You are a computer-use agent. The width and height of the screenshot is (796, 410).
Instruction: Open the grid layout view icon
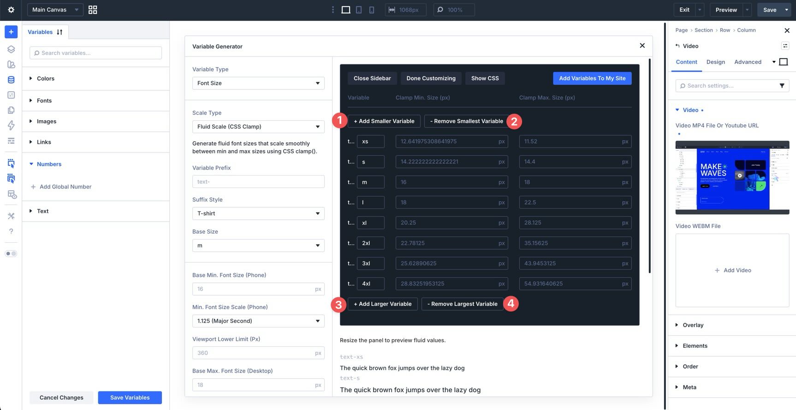(x=93, y=10)
